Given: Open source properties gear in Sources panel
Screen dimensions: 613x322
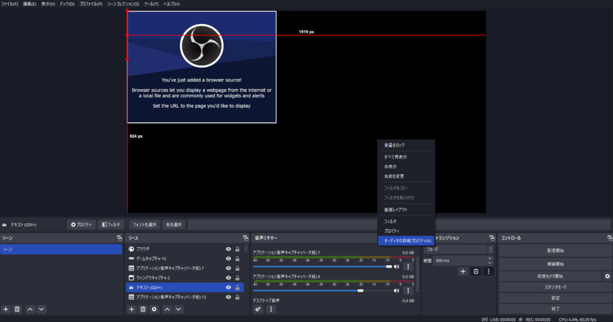Looking at the screenshot, I should (x=154, y=309).
